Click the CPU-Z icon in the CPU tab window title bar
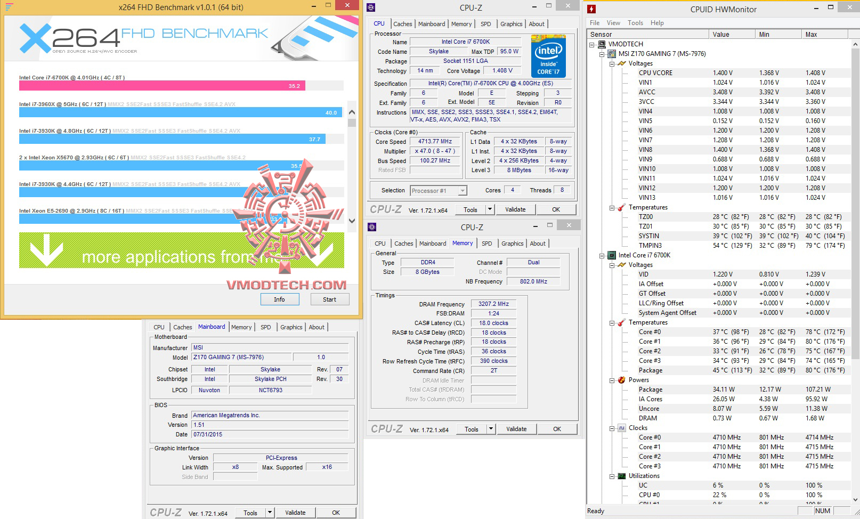This screenshot has height=519, width=860. coord(371,7)
